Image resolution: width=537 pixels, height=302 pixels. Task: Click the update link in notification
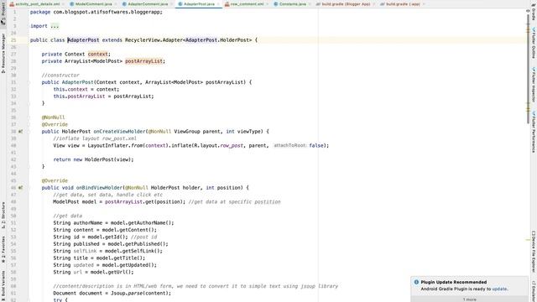(x=499, y=289)
